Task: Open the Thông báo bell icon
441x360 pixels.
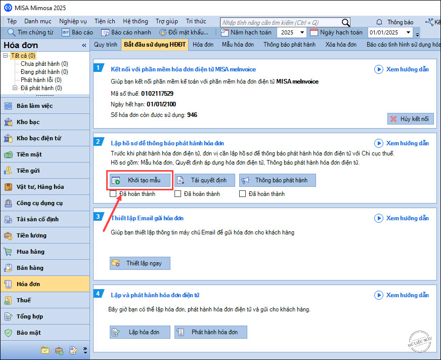Action: pyautogui.click(x=379, y=22)
